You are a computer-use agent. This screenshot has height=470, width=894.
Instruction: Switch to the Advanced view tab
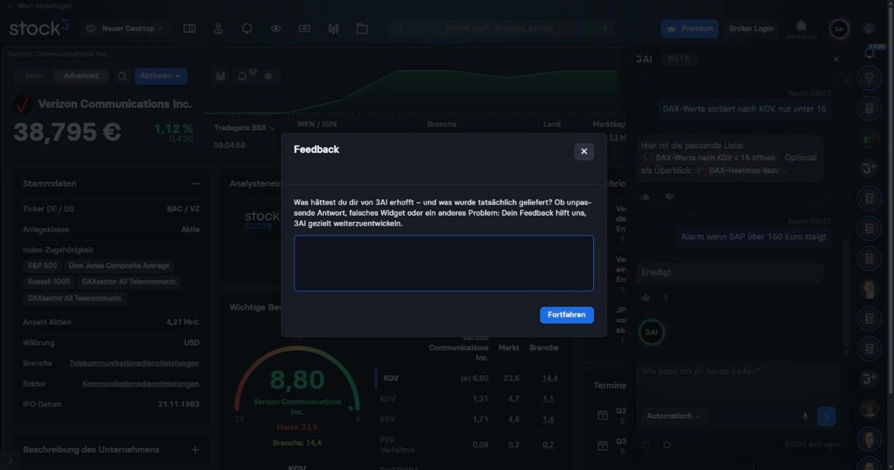81,76
